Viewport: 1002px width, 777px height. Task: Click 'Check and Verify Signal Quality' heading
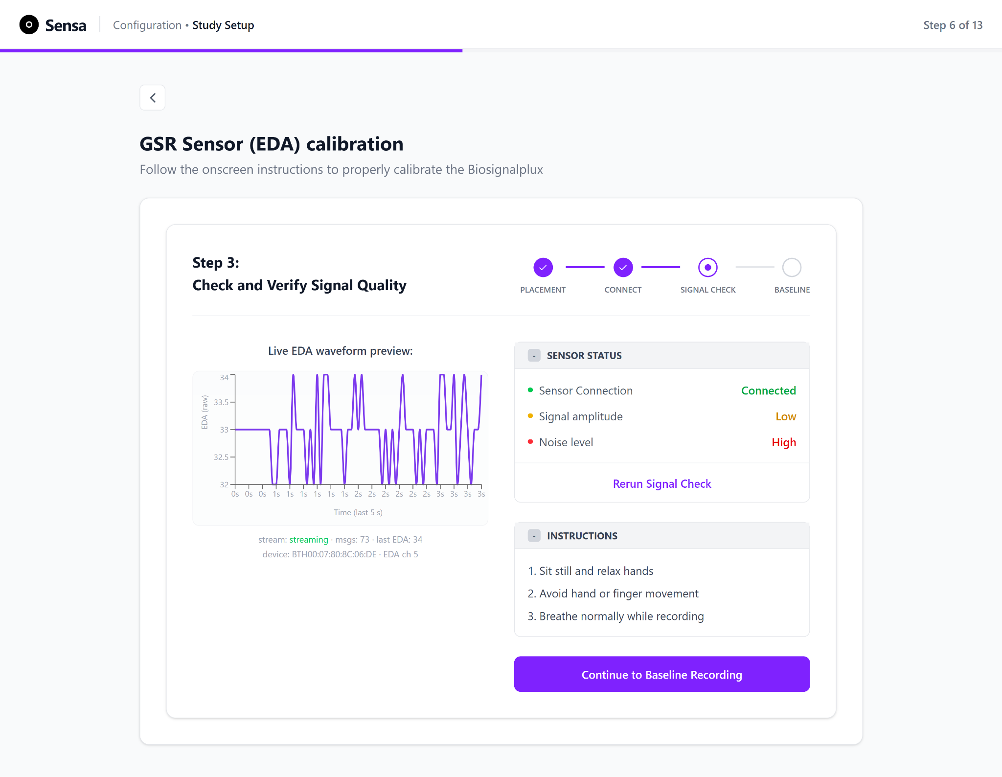click(x=299, y=285)
